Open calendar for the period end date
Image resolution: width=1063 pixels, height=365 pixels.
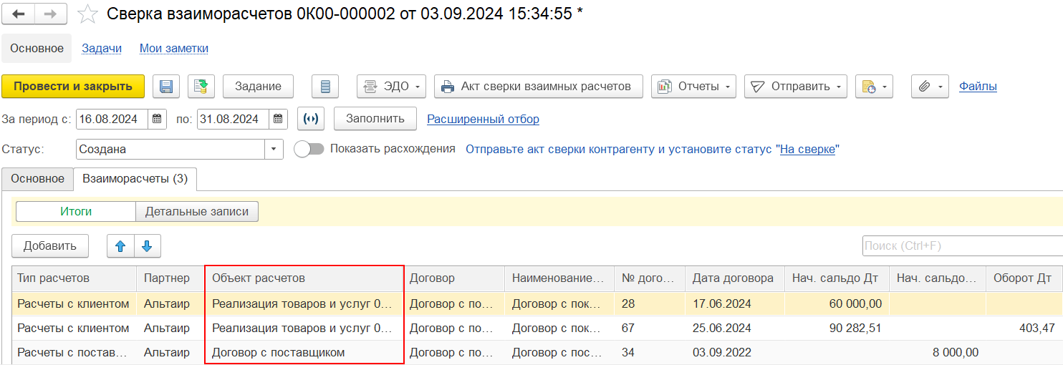279,119
